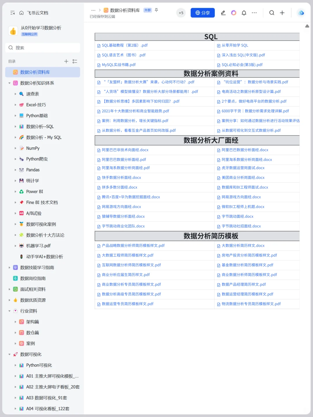Click the 互联网公开 label under the wiki name

click(x=30, y=34)
